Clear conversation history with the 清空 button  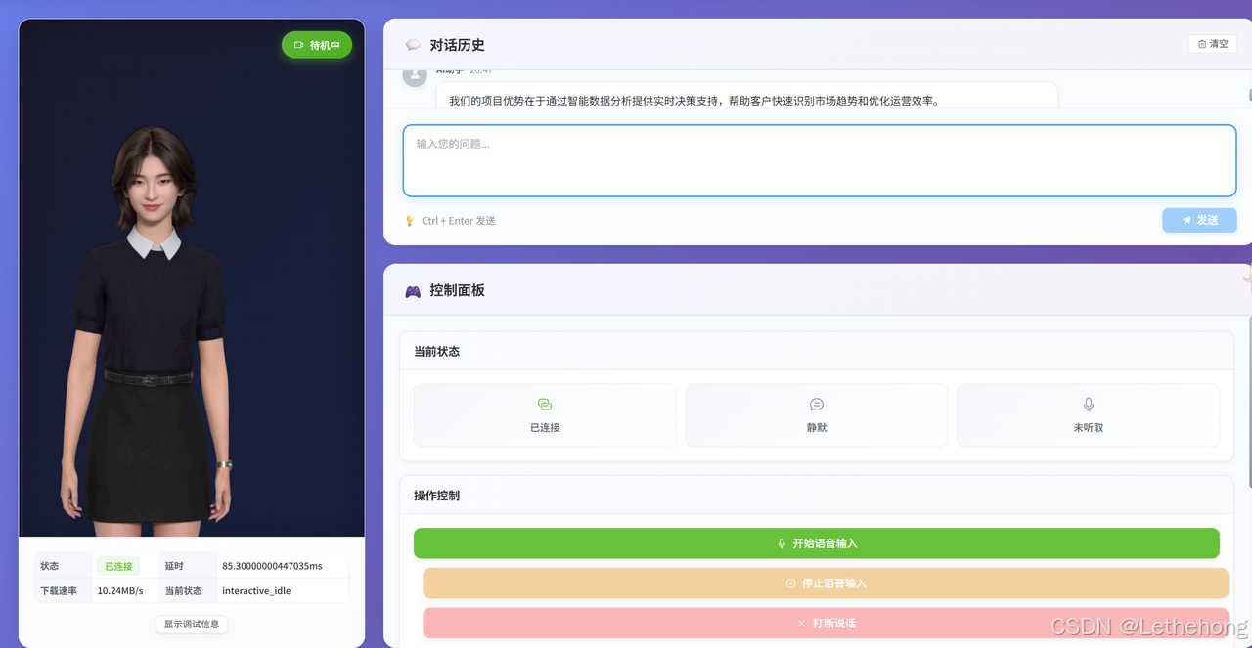[x=1211, y=43]
